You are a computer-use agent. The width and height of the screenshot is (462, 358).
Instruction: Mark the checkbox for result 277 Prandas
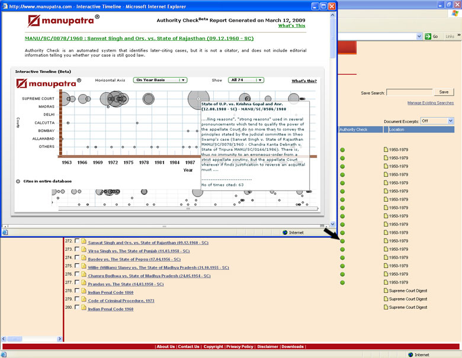pyautogui.click(x=77, y=282)
